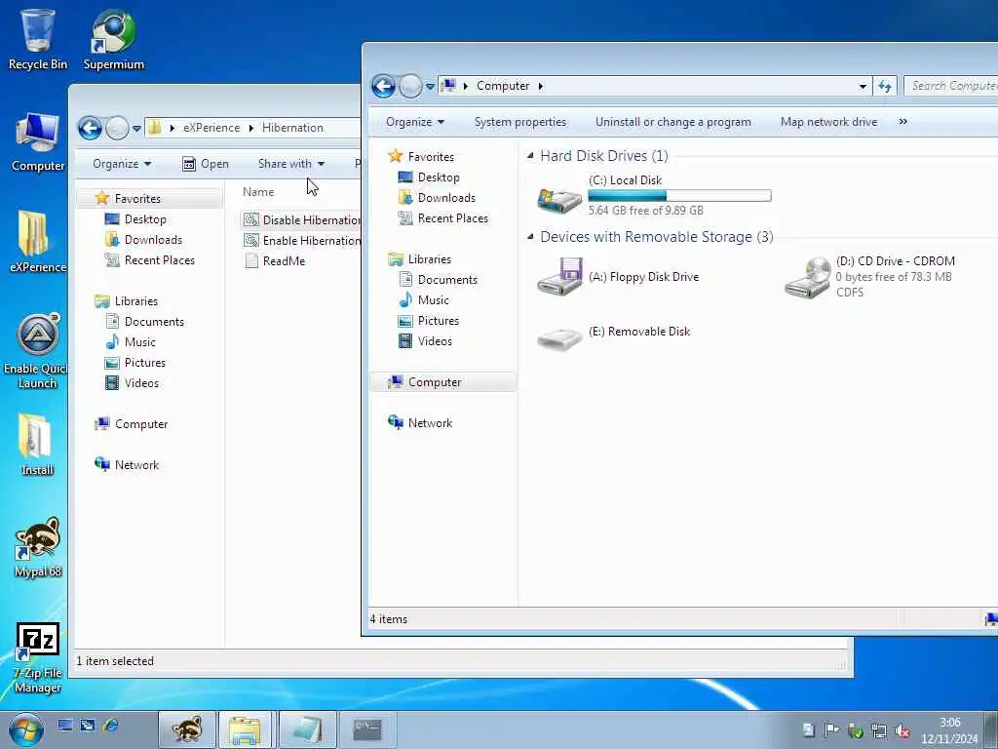
Task: Click the Windows Explorer taskbar button
Action: [x=245, y=729]
